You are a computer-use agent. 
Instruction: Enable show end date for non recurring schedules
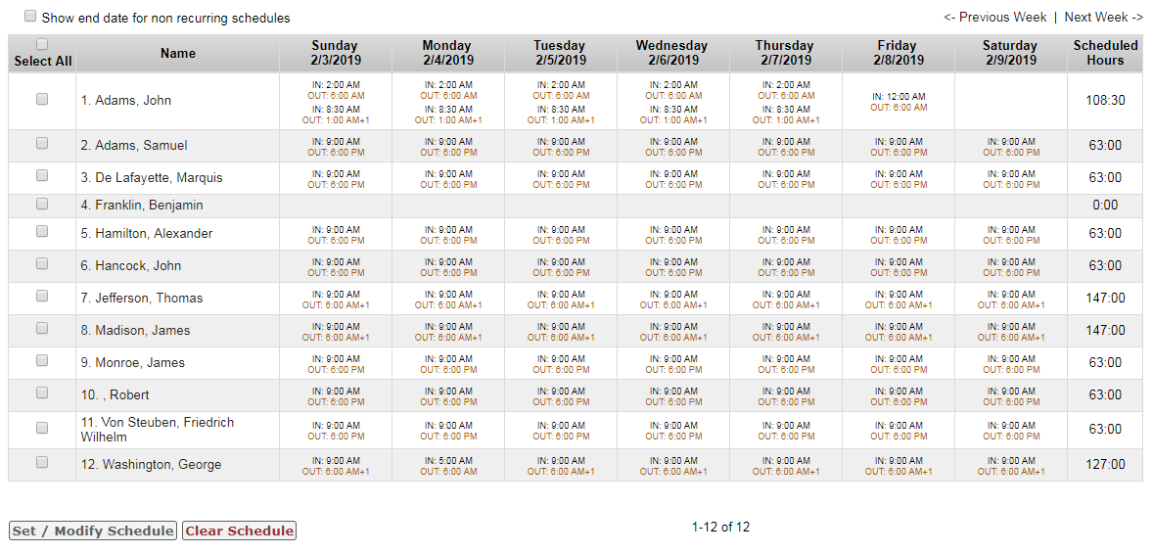pyautogui.click(x=30, y=17)
